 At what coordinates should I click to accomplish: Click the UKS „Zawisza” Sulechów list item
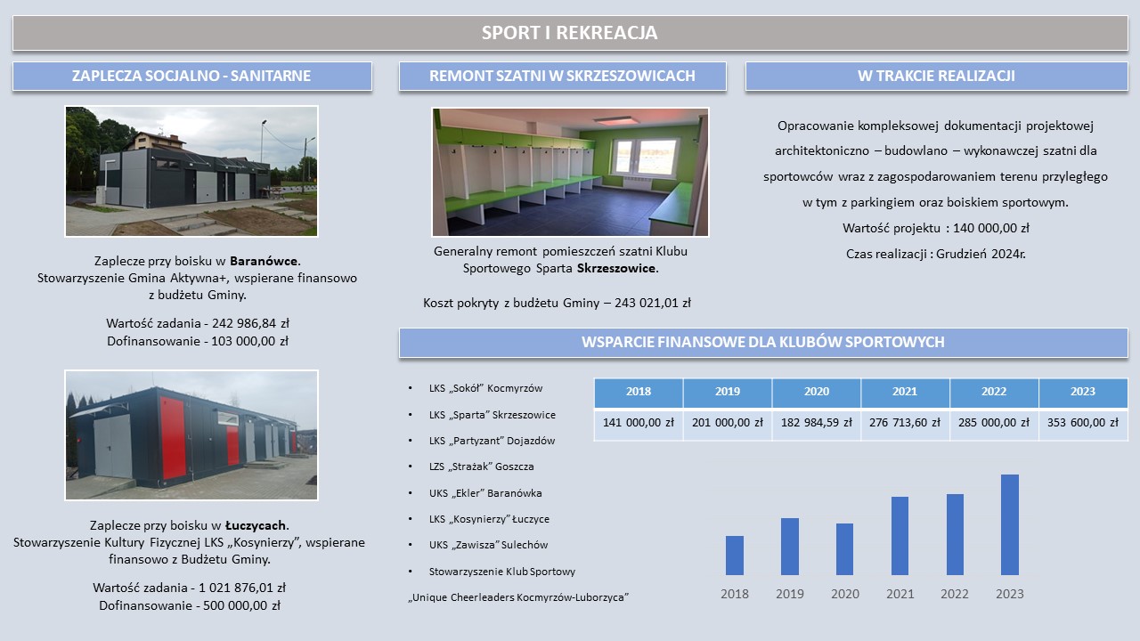pyautogui.click(x=488, y=545)
